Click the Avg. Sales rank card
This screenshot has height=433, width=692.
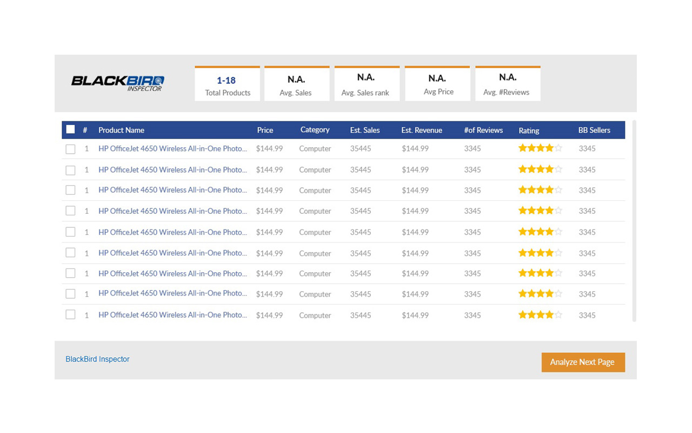point(367,83)
